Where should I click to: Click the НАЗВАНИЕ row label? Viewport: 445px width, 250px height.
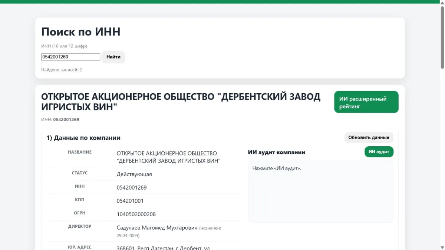(80, 152)
